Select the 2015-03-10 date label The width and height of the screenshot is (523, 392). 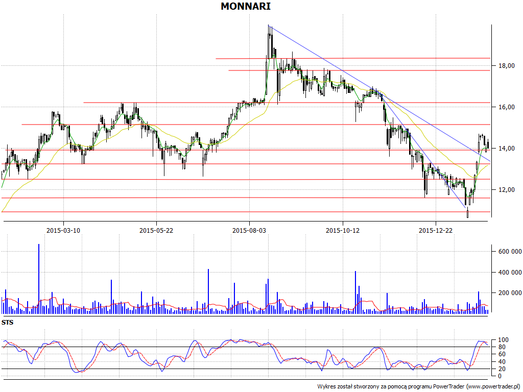coord(63,230)
